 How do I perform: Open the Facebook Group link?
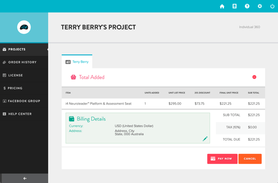coord(24,101)
